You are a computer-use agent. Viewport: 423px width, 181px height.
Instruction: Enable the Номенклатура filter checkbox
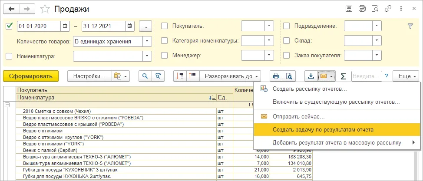pyautogui.click(x=9, y=56)
